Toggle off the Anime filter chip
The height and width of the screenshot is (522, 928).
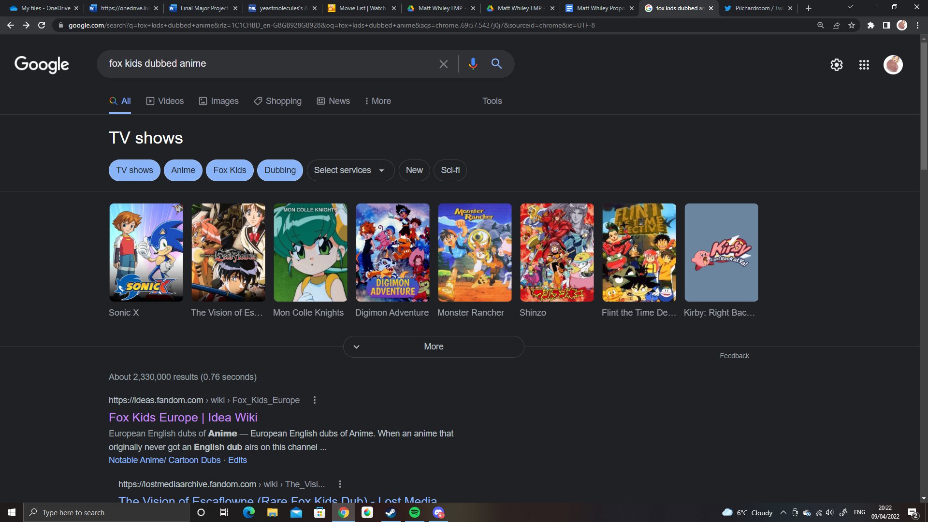tap(183, 170)
